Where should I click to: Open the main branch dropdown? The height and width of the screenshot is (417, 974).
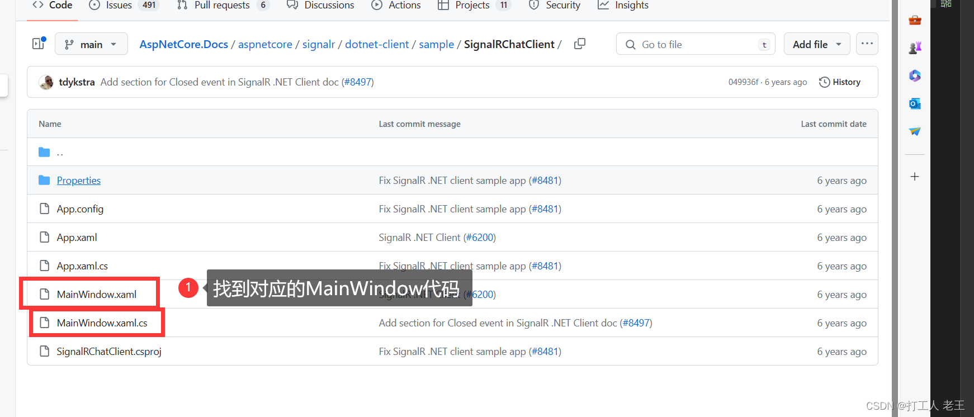(91, 44)
